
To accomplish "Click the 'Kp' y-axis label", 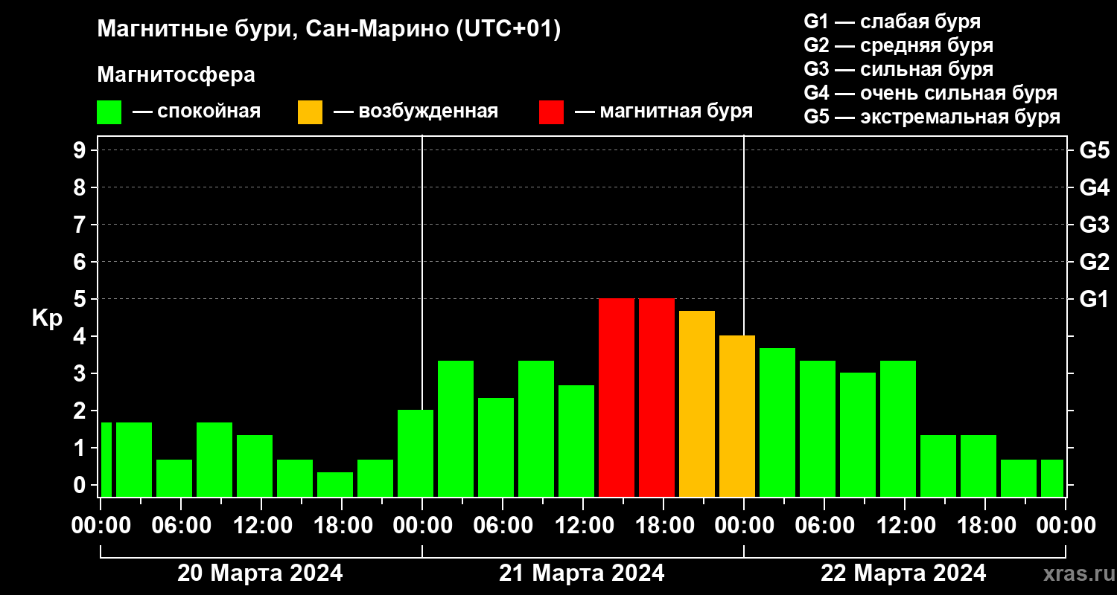I will coord(47,318).
